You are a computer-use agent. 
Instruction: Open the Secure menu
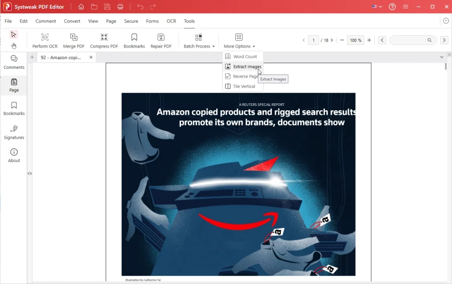click(x=131, y=21)
